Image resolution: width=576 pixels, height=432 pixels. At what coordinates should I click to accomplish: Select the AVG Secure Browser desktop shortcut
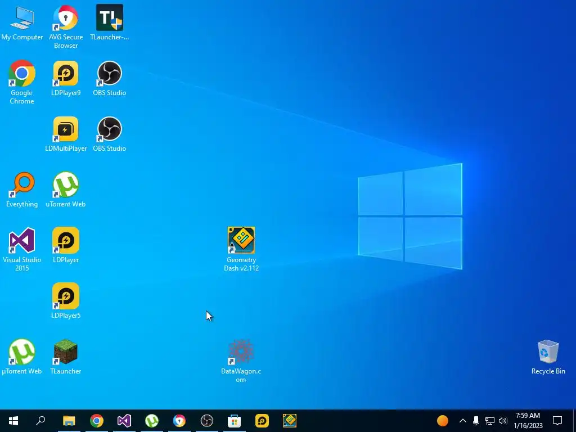coord(66,27)
